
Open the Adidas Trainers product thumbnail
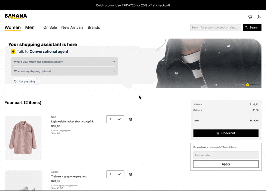[23, 180]
